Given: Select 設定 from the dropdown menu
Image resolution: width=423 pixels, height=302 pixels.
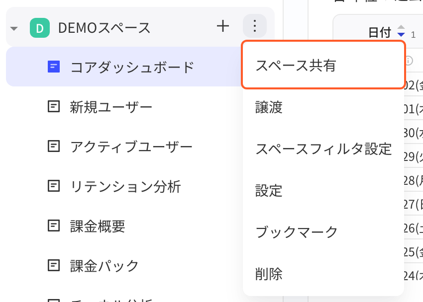Looking at the screenshot, I should [323, 191].
